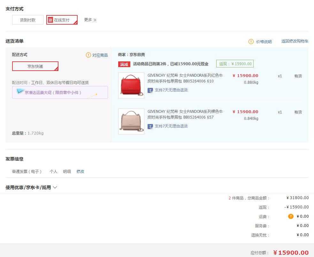Open red 红色牛皮 Pandora bag title
The image size is (314, 257).
pyautogui.click(x=185, y=78)
